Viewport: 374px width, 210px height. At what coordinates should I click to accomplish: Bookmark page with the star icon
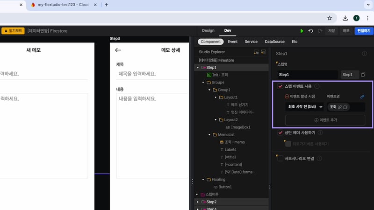click(x=330, y=18)
